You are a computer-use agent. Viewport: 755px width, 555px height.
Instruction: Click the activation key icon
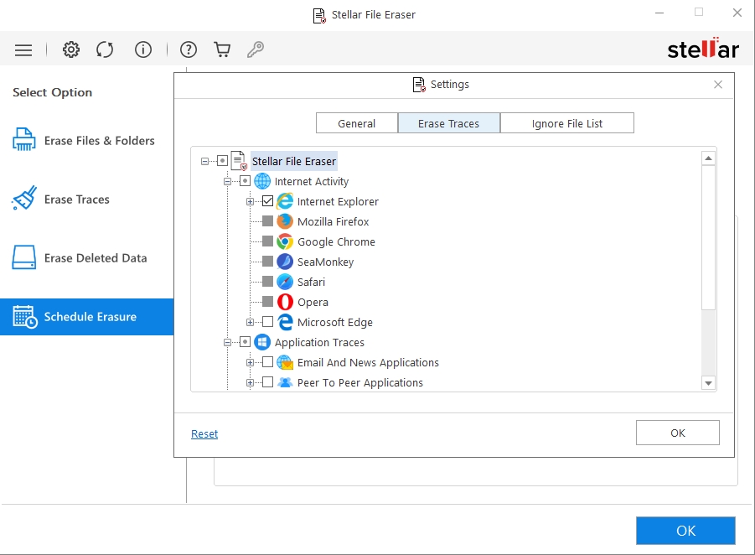[x=256, y=50]
